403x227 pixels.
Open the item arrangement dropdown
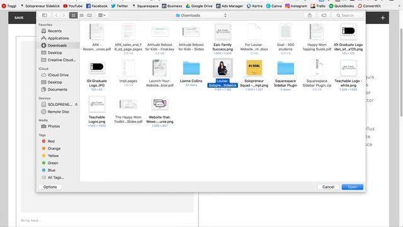(102, 15)
